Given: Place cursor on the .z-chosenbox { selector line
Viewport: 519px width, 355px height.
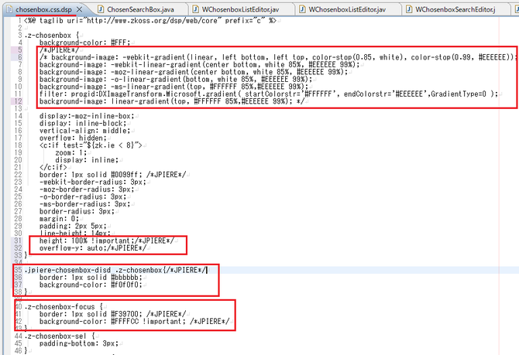Looking at the screenshot, I should pyautogui.click(x=52, y=36).
